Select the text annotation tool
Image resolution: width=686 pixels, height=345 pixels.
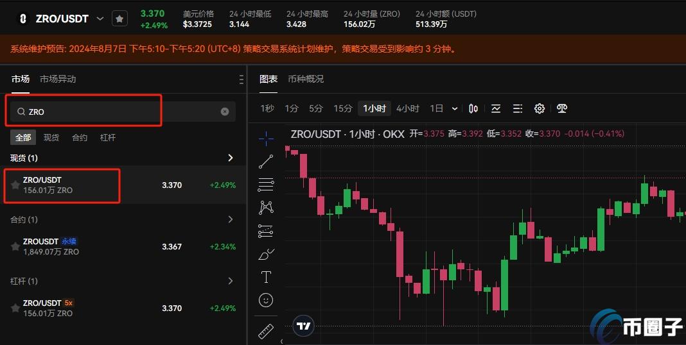tap(266, 277)
